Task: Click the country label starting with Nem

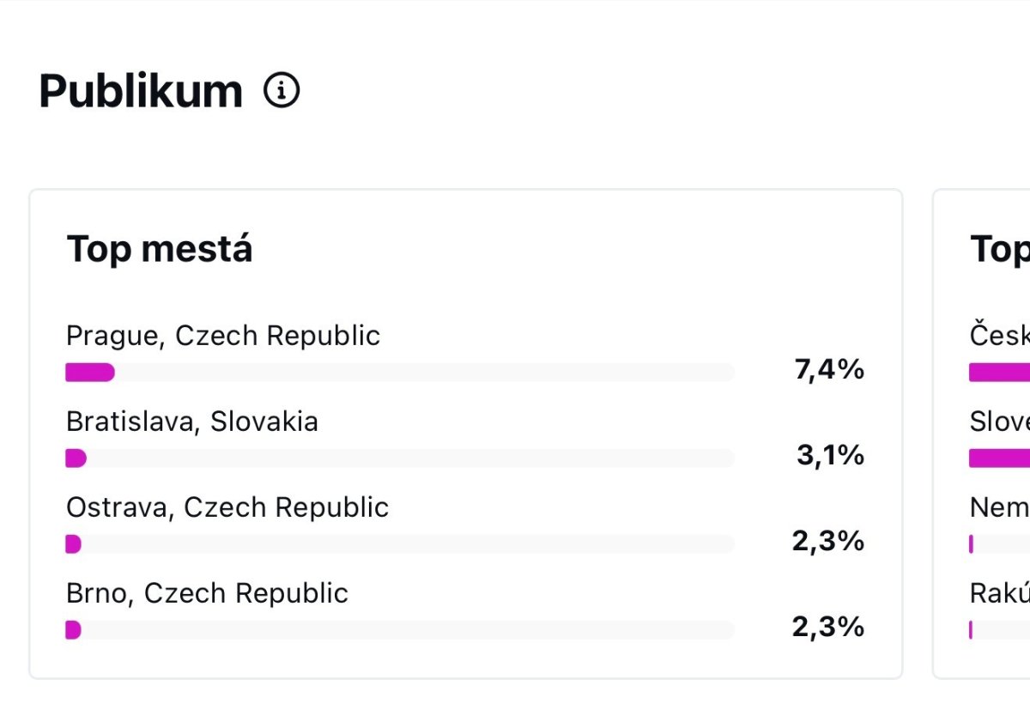Action: point(999,507)
